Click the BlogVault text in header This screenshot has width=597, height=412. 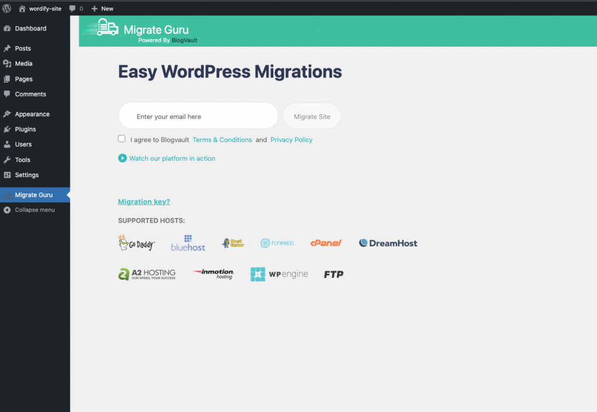click(x=184, y=40)
